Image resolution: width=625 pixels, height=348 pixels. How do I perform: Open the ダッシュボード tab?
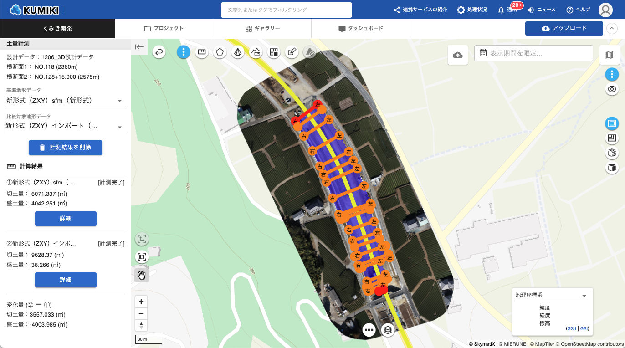coord(360,28)
